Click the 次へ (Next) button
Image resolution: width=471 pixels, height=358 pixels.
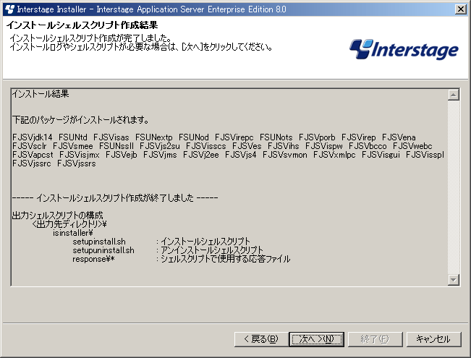click(317, 339)
